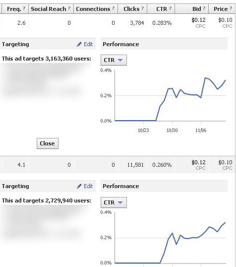
Task: Open help icon beside Social Reach
Action: [69, 8]
